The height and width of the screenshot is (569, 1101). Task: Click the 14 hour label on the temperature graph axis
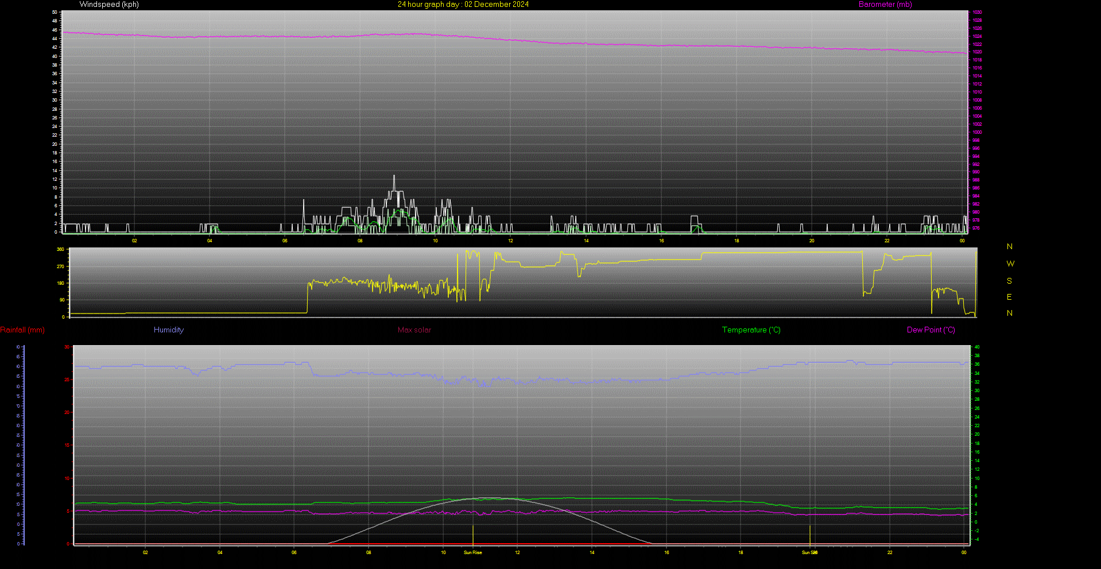click(592, 552)
